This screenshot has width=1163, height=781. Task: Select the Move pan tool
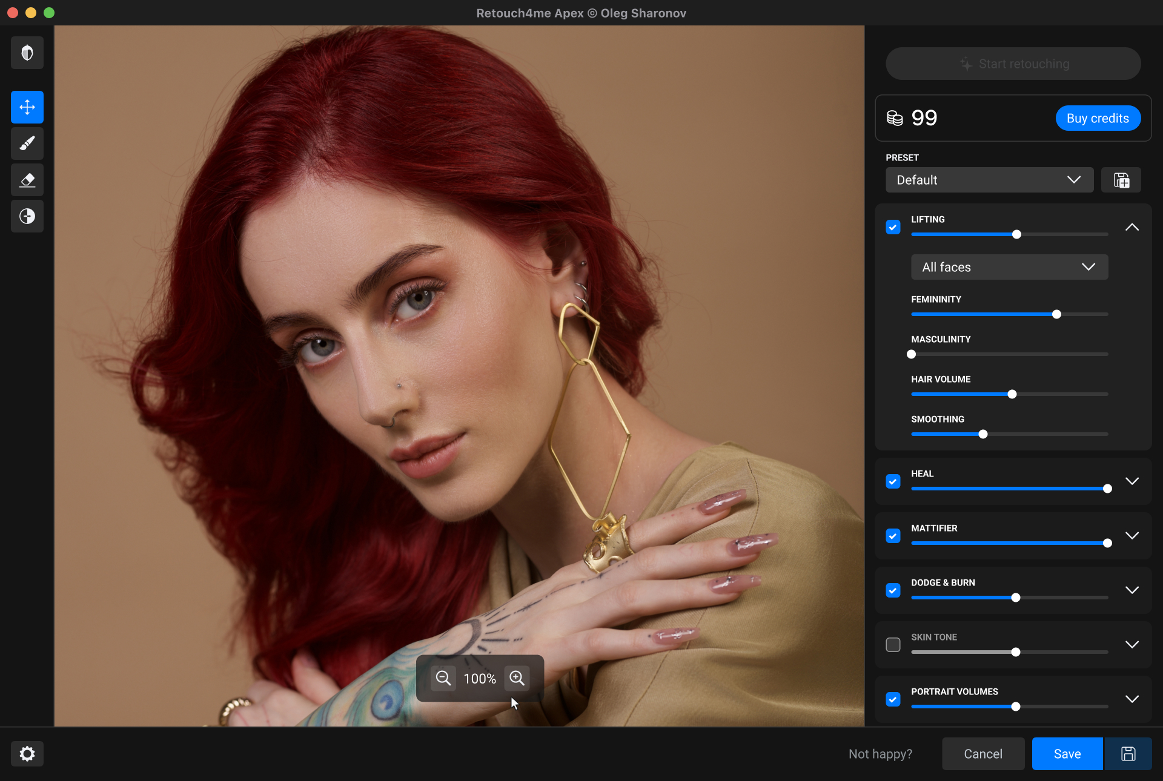[x=27, y=107]
